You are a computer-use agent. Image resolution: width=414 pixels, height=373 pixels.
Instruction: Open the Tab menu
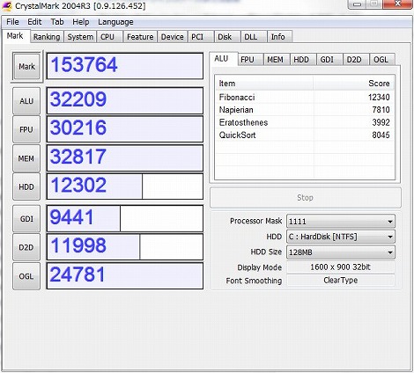point(57,22)
